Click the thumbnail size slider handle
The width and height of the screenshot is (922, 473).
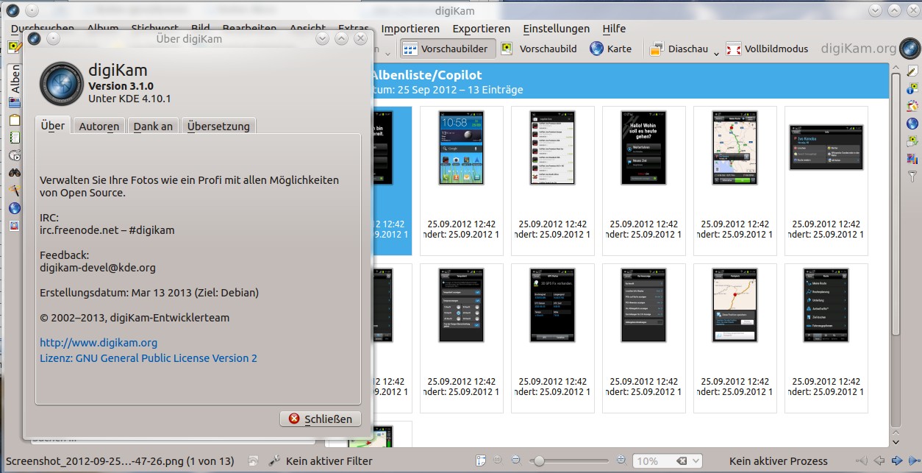[x=539, y=461]
